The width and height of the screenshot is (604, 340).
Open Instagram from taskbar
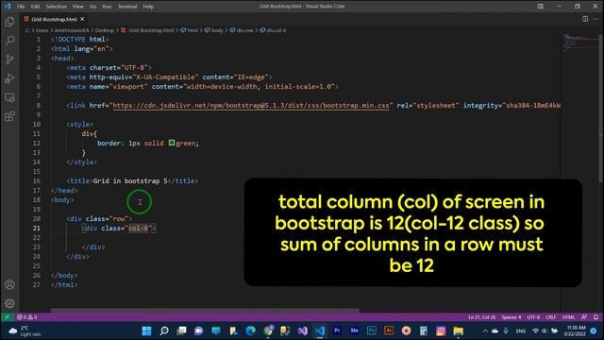click(x=441, y=331)
